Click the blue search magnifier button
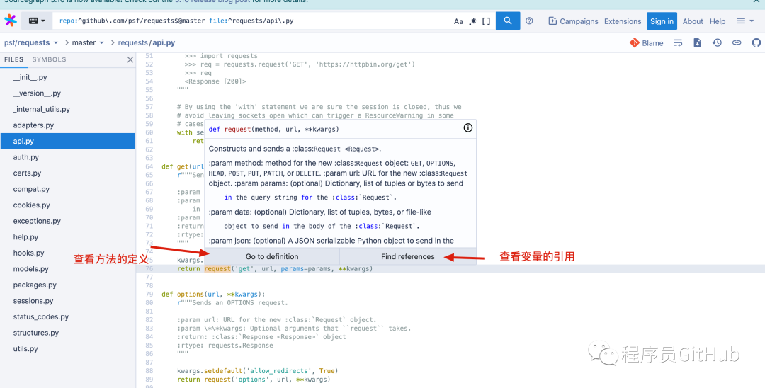 [508, 21]
